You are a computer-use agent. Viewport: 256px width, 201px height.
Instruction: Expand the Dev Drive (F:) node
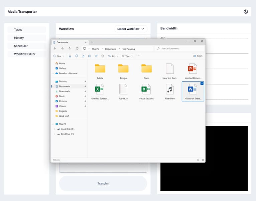tap(55, 134)
